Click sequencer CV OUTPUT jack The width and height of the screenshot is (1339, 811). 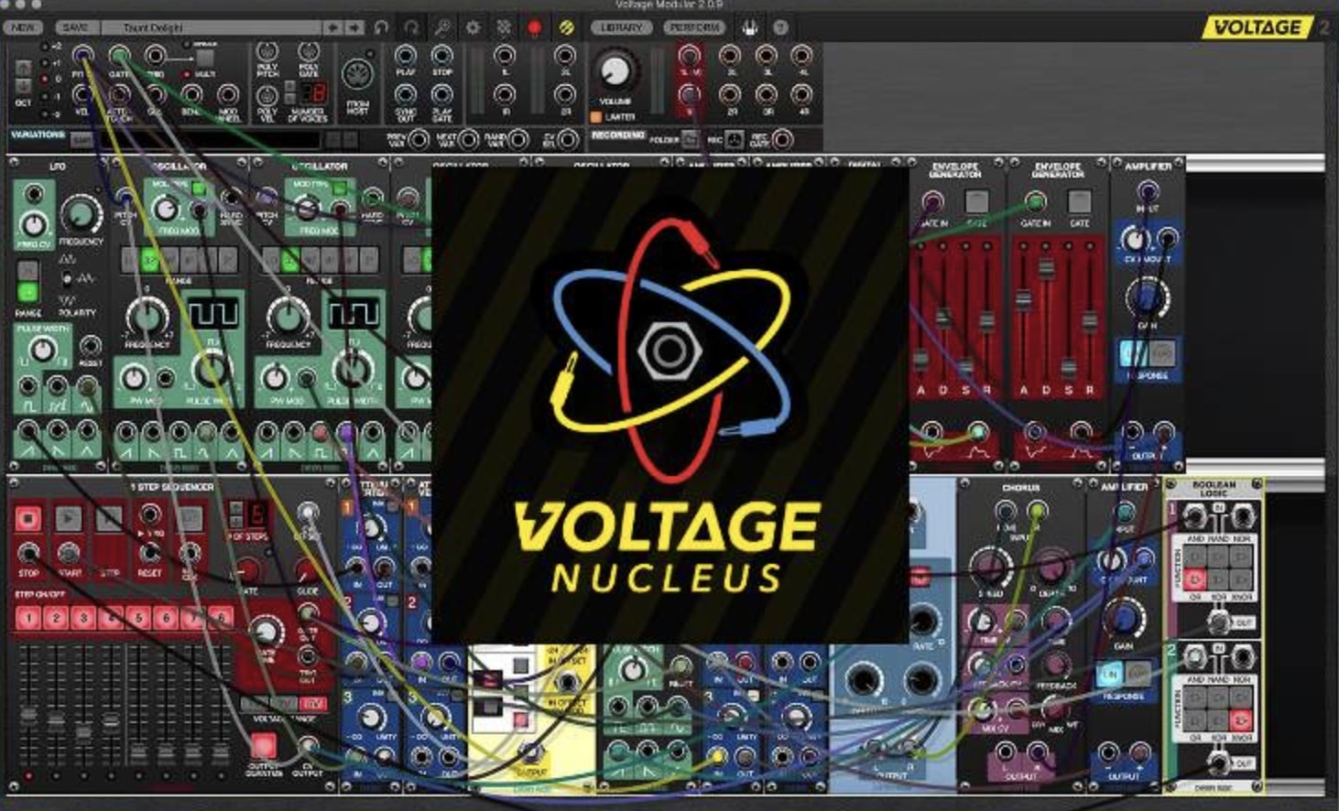[308, 746]
